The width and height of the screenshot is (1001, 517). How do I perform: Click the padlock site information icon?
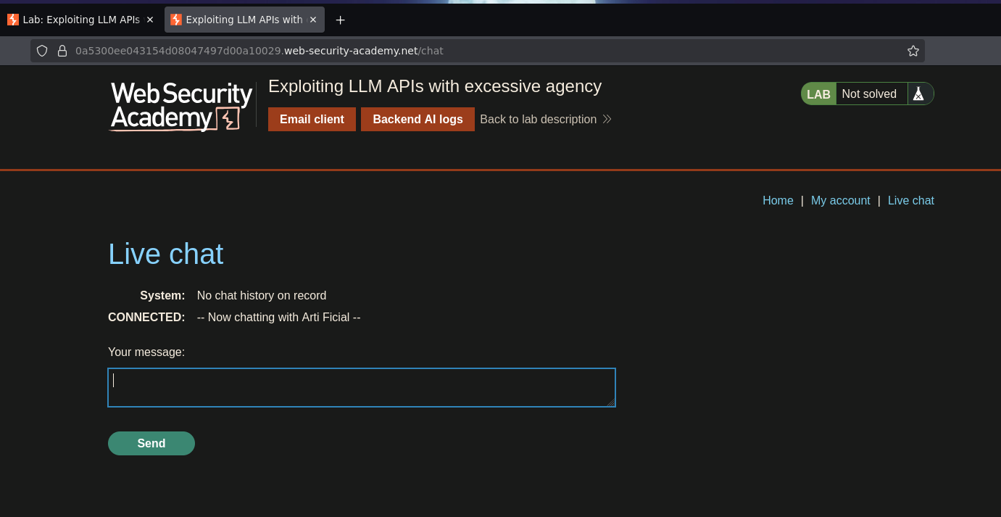(62, 51)
